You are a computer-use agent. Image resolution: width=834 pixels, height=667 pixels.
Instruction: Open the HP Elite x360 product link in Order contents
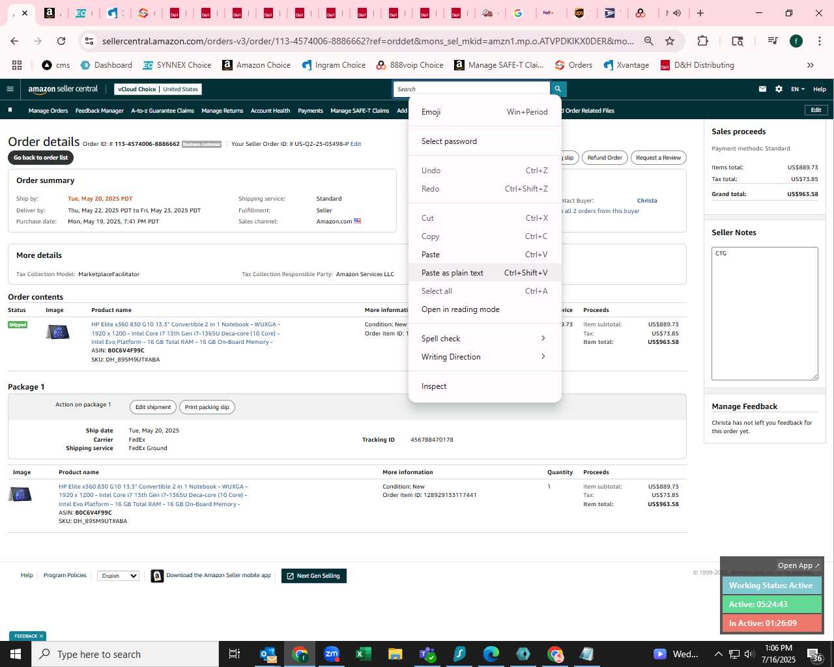click(186, 333)
